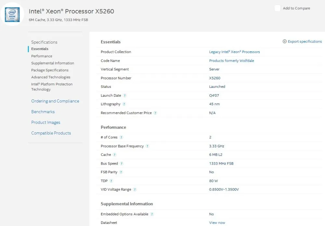Select the Bus Speed value 1333 MHz FSB

(x=221, y=164)
